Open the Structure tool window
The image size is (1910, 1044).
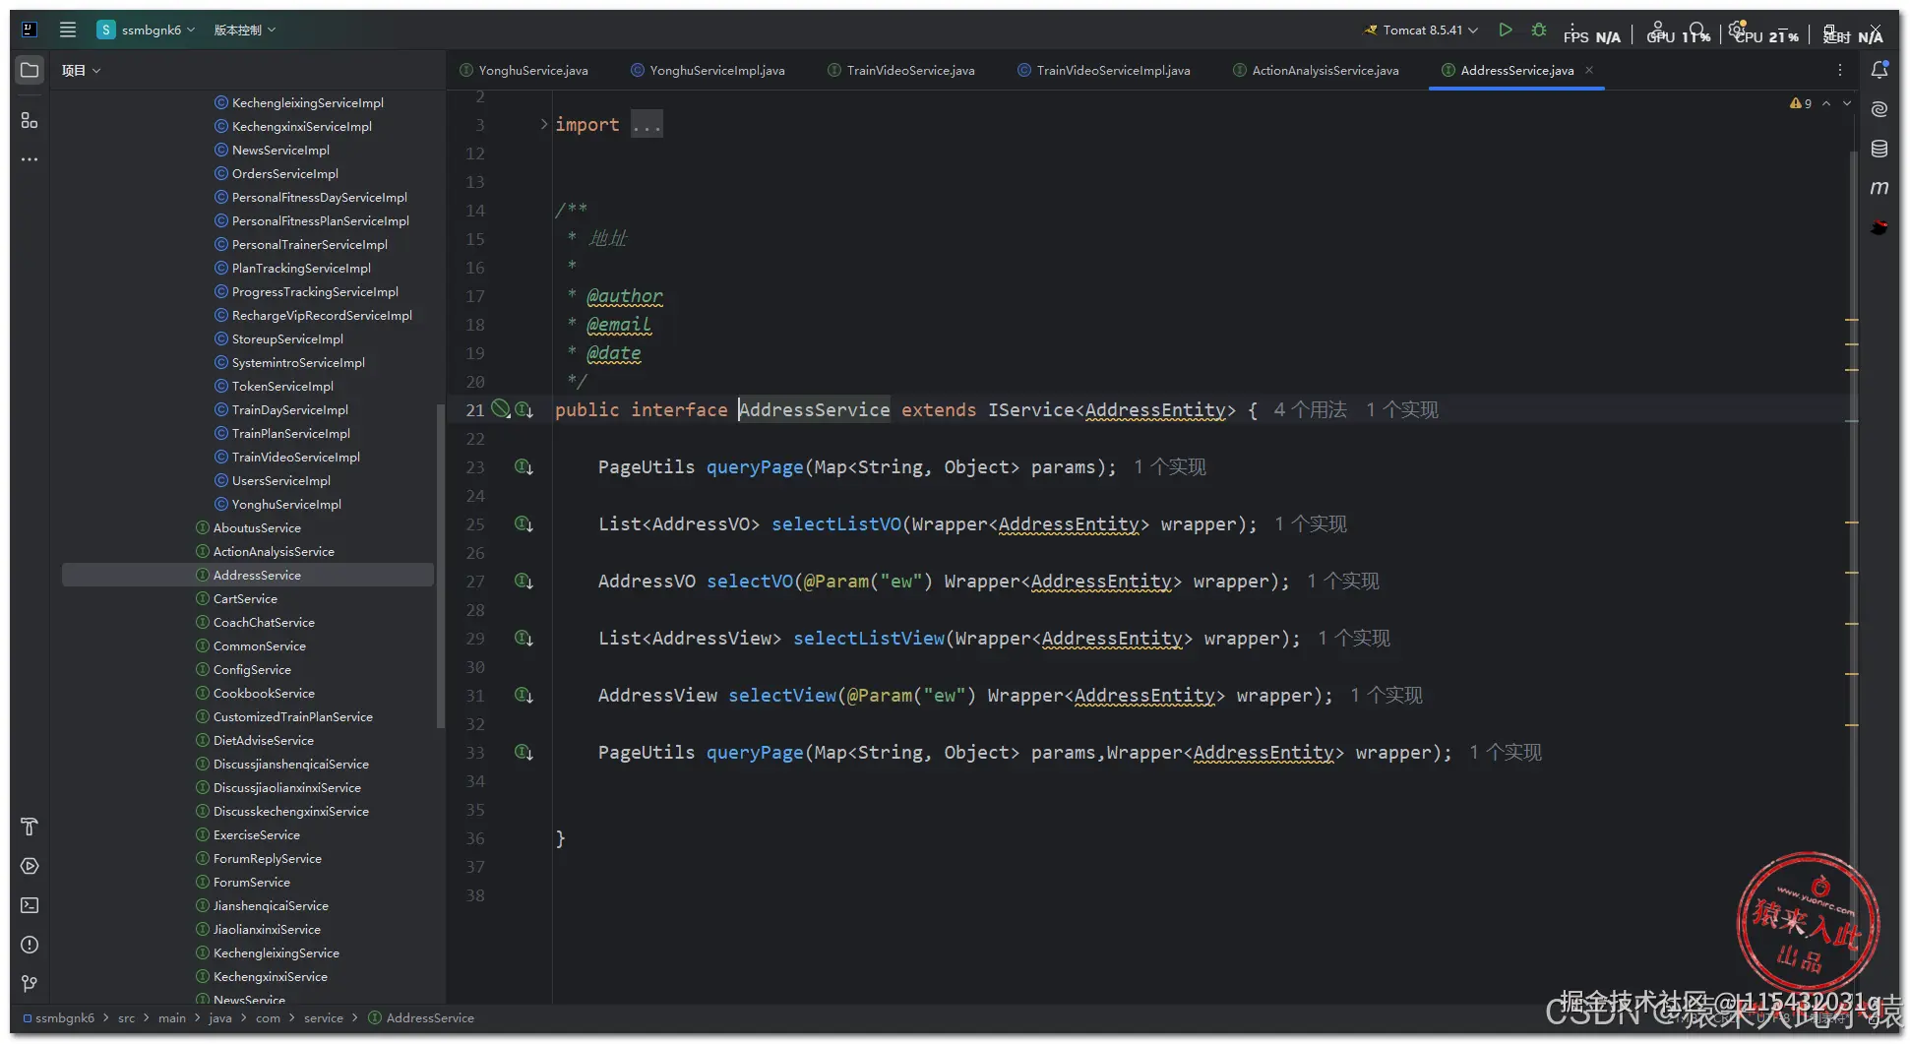click(x=30, y=120)
